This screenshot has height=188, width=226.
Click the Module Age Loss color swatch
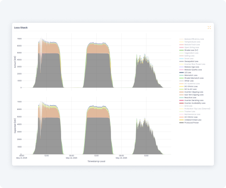181,67
